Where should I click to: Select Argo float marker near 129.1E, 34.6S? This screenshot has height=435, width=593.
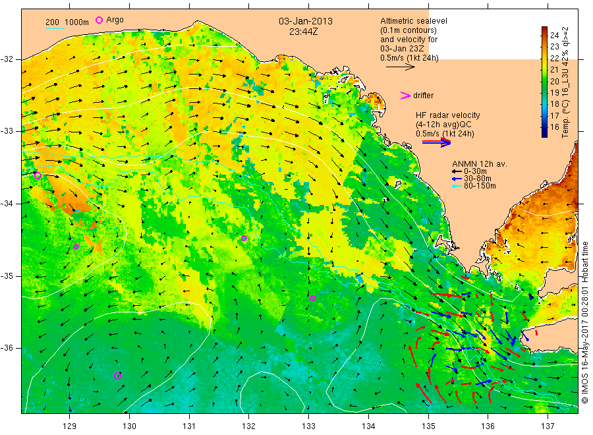(x=76, y=246)
